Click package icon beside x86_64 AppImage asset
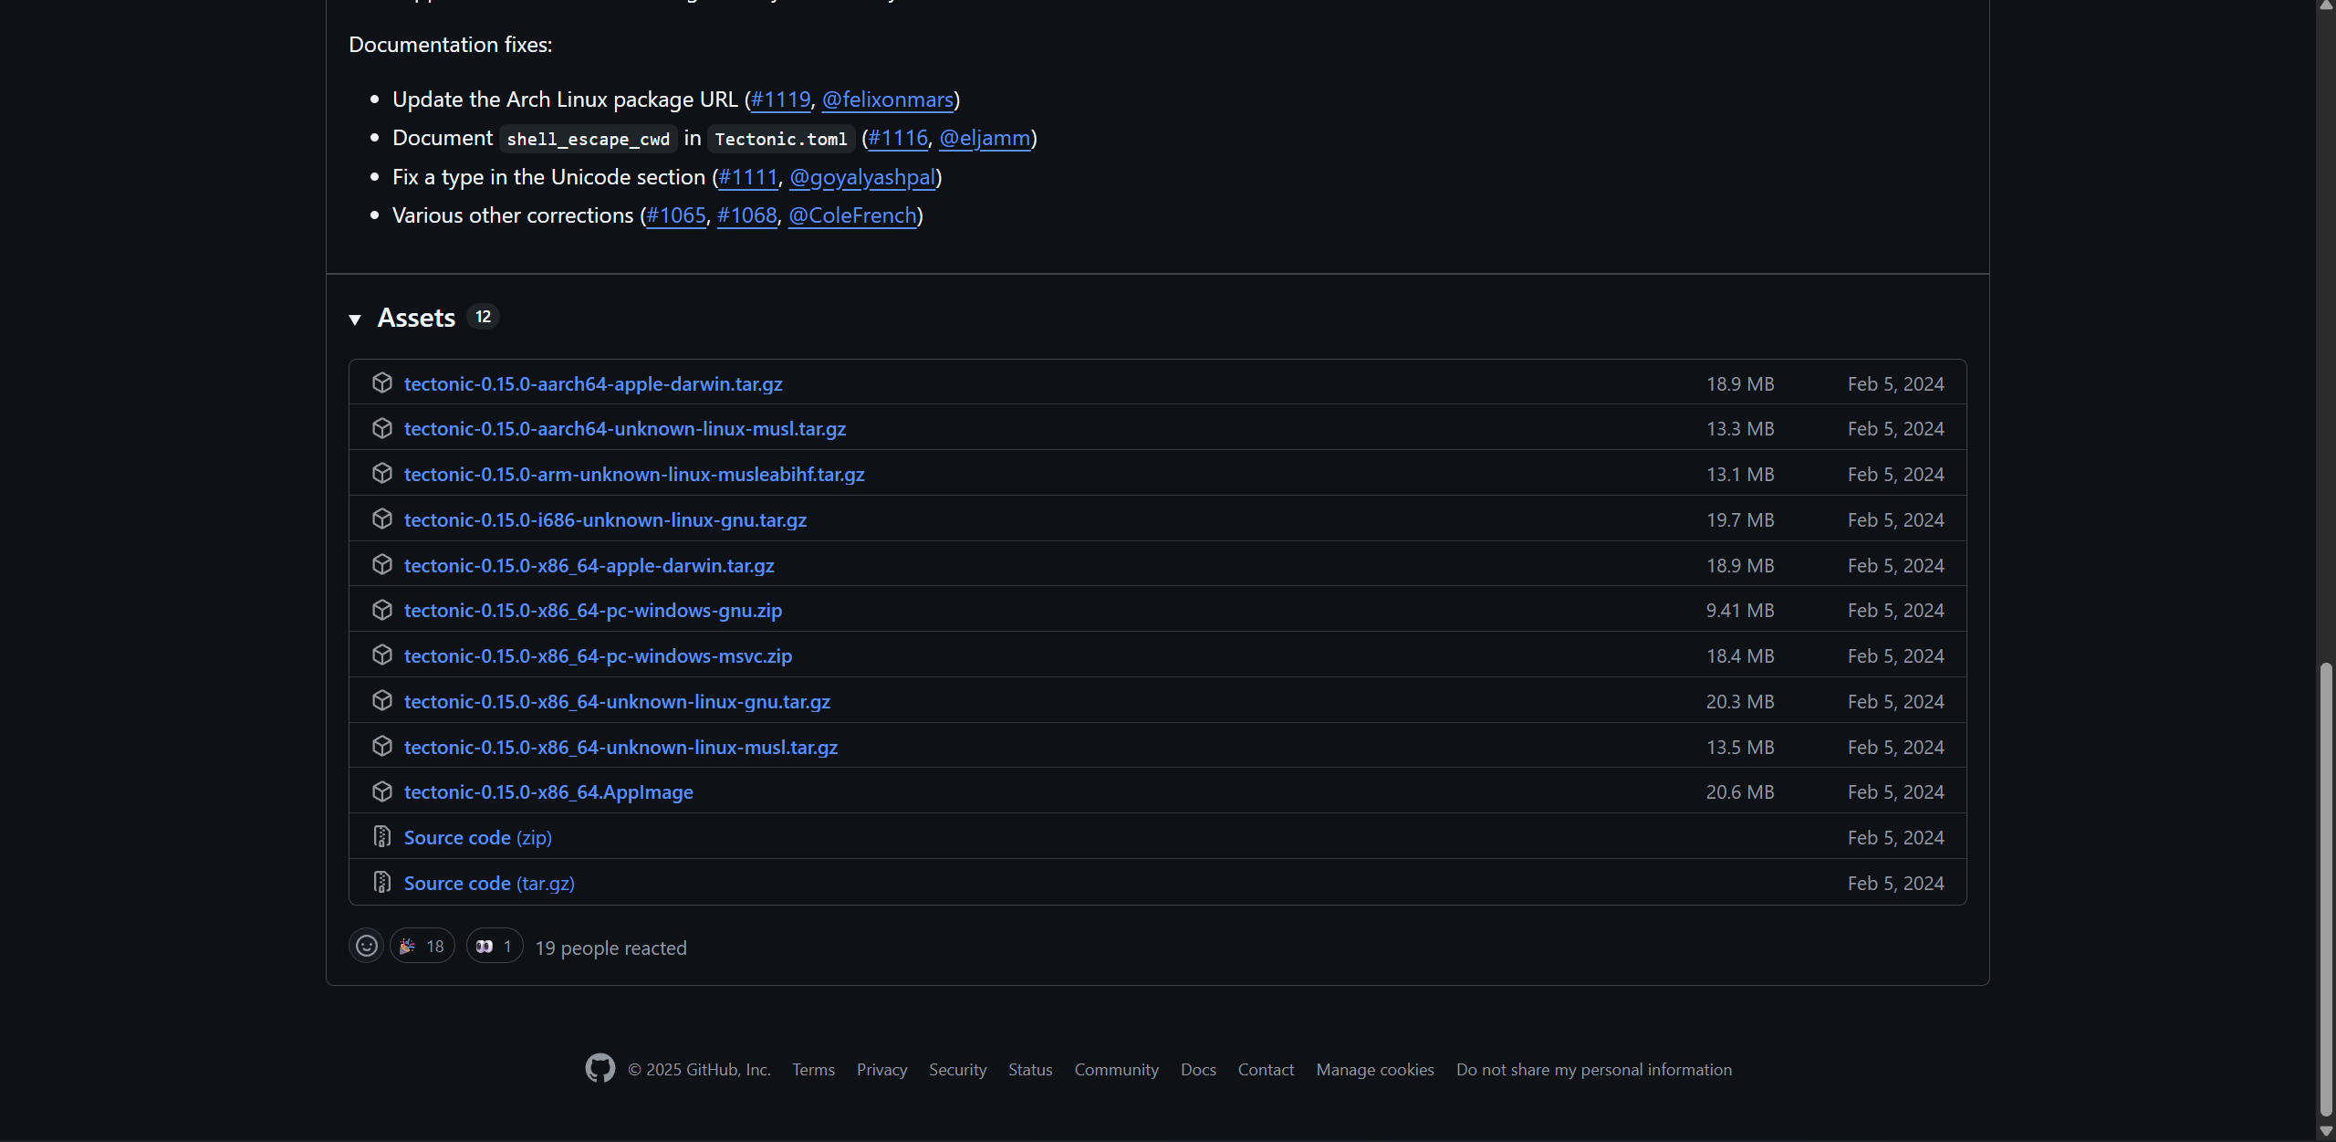Image resolution: width=2336 pixels, height=1142 pixels. pos(382,791)
